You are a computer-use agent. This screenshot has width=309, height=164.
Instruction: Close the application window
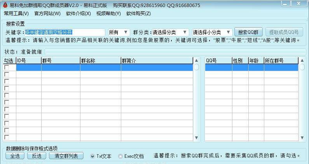tap(299, 3)
